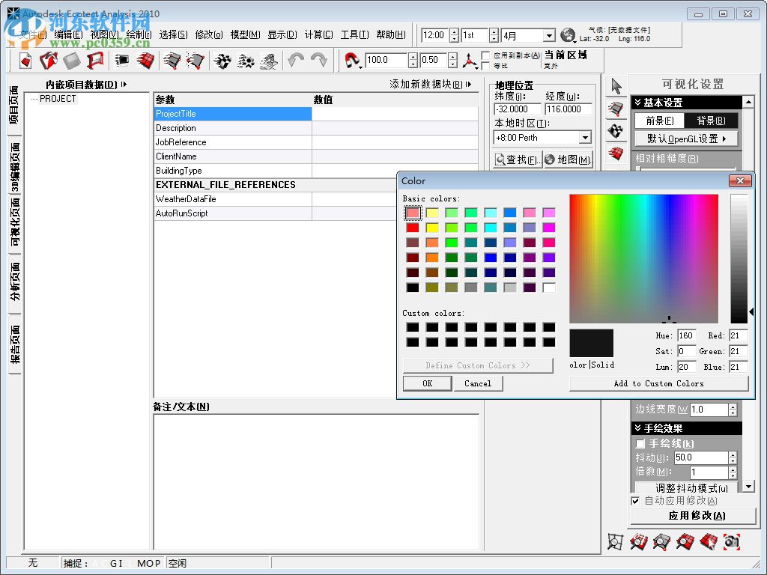Click the Hue input field
Screen dimensions: 767x575
tap(686, 335)
